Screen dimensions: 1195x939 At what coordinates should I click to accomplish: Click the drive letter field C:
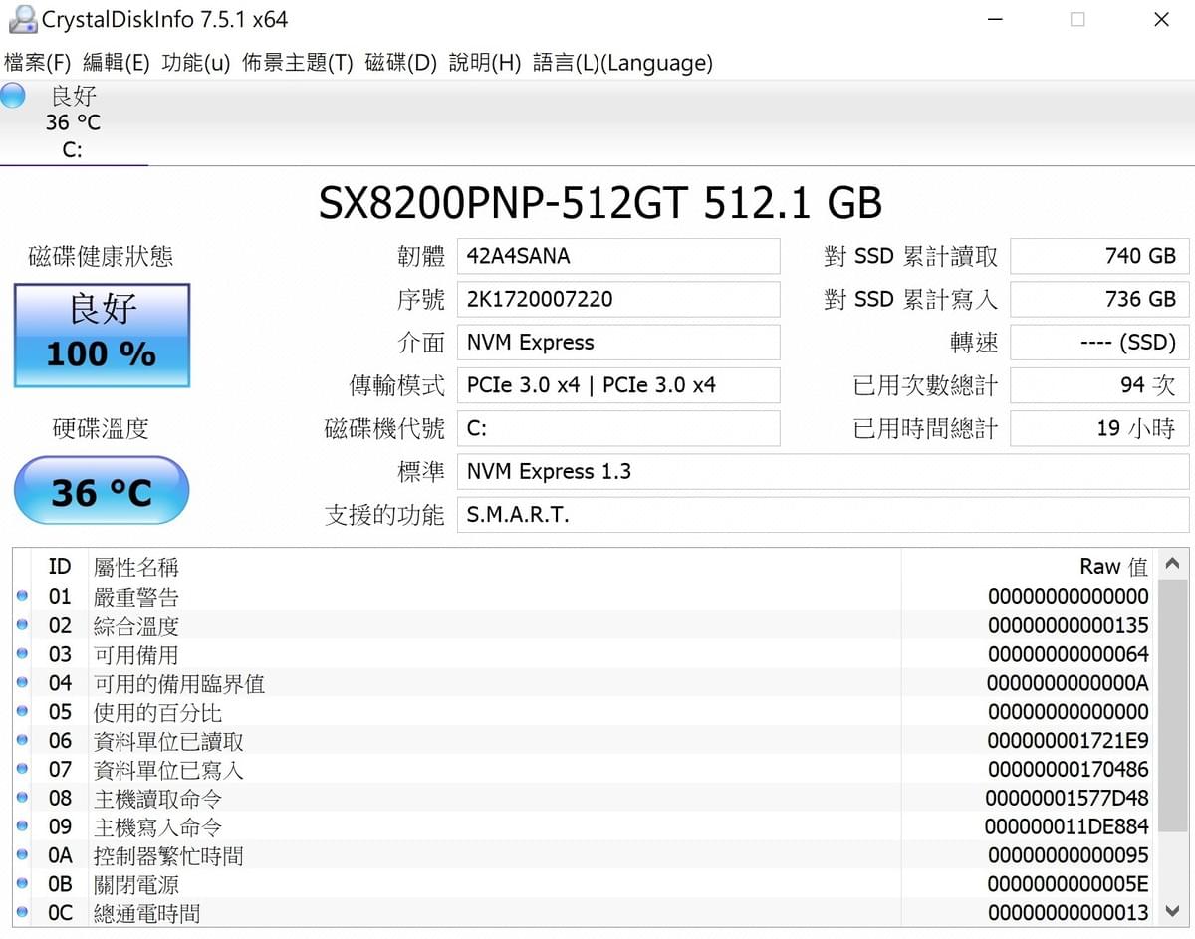click(x=618, y=428)
